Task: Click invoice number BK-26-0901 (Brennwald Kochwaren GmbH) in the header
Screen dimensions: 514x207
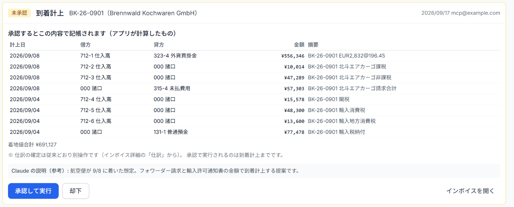Action: click(x=133, y=13)
